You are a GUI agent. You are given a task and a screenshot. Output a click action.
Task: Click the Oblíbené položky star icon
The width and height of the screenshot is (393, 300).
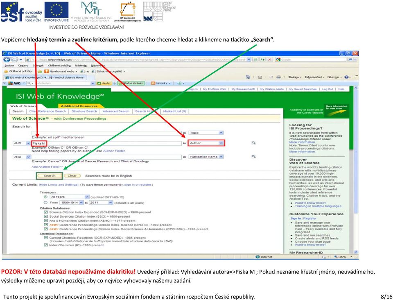click(x=6, y=71)
